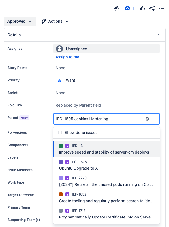Vote for this issue with the thumbs up
The height and width of the screenshot is (227, 169).
(x=142, y=8)
